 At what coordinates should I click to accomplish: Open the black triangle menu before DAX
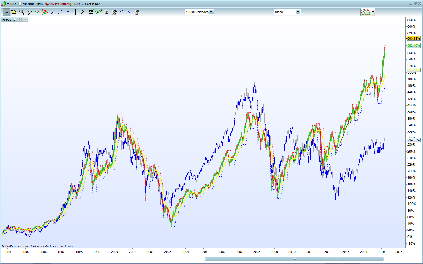click(8, 4)
